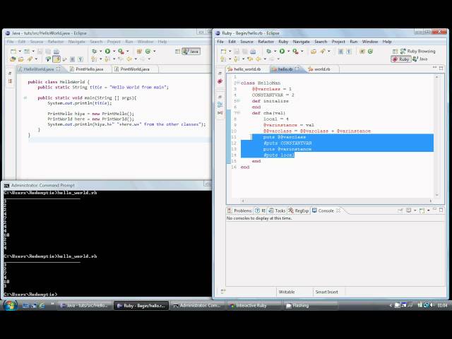Viewport: 452px width, 339px height.
Task: Click the Run button in Java Eclipse toolbar
Action: coord(107,52)
